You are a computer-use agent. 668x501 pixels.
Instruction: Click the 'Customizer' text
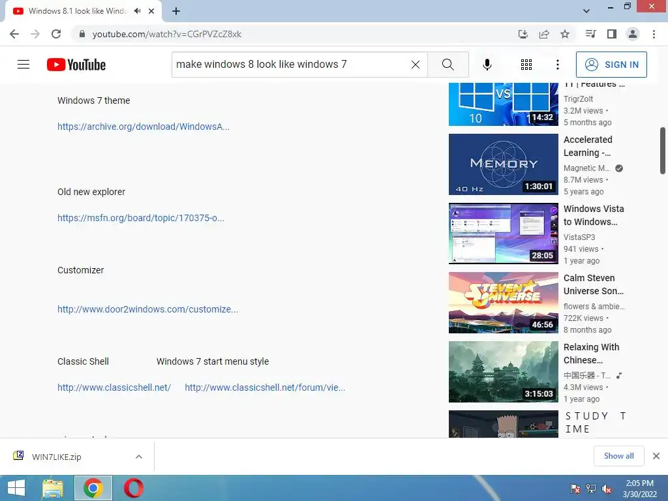(x=80, y=270)
